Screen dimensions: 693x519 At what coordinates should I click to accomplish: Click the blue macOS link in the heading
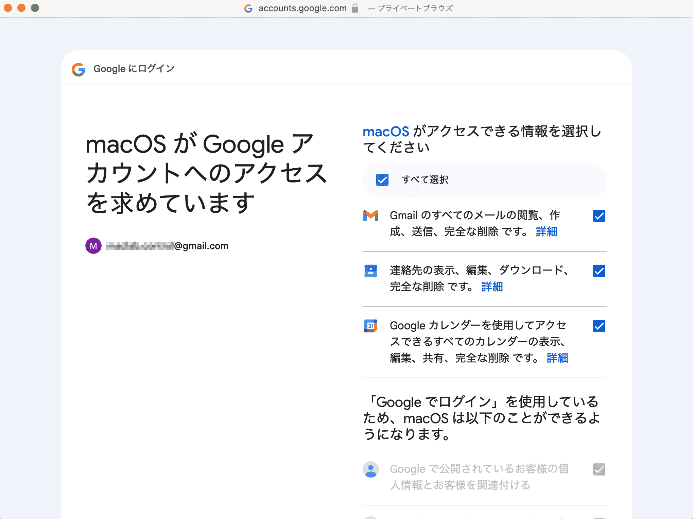click(x=386, y=132)
